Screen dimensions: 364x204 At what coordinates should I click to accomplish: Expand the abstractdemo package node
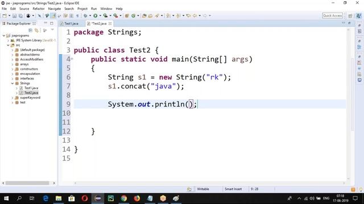pyautogui.click(x=13, y=55)
